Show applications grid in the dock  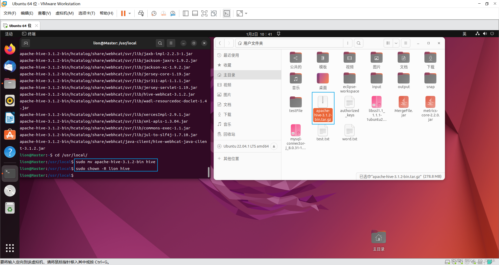coord(10,248)
